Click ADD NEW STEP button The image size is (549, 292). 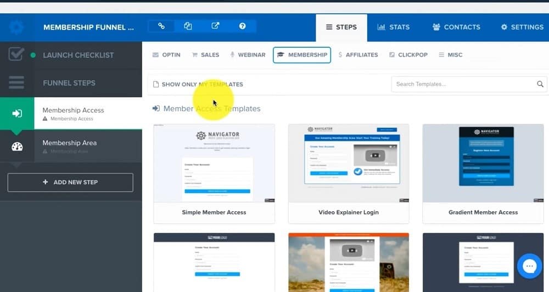tap(70, 182)
